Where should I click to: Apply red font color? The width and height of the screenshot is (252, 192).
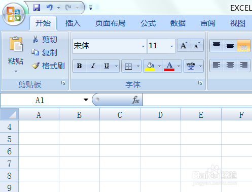pos(169,66)
